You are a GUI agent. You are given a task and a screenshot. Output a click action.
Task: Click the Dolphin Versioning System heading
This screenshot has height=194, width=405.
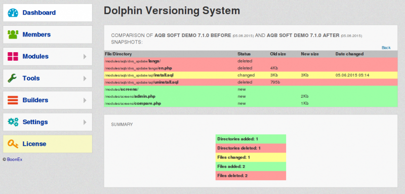click(x=172, y=11)
